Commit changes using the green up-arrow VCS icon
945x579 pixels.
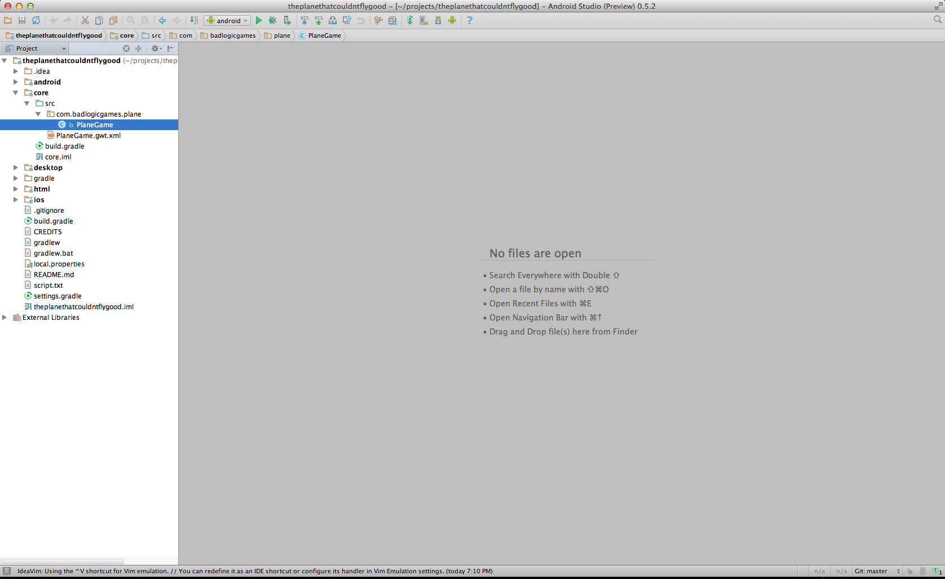point(319,21)
